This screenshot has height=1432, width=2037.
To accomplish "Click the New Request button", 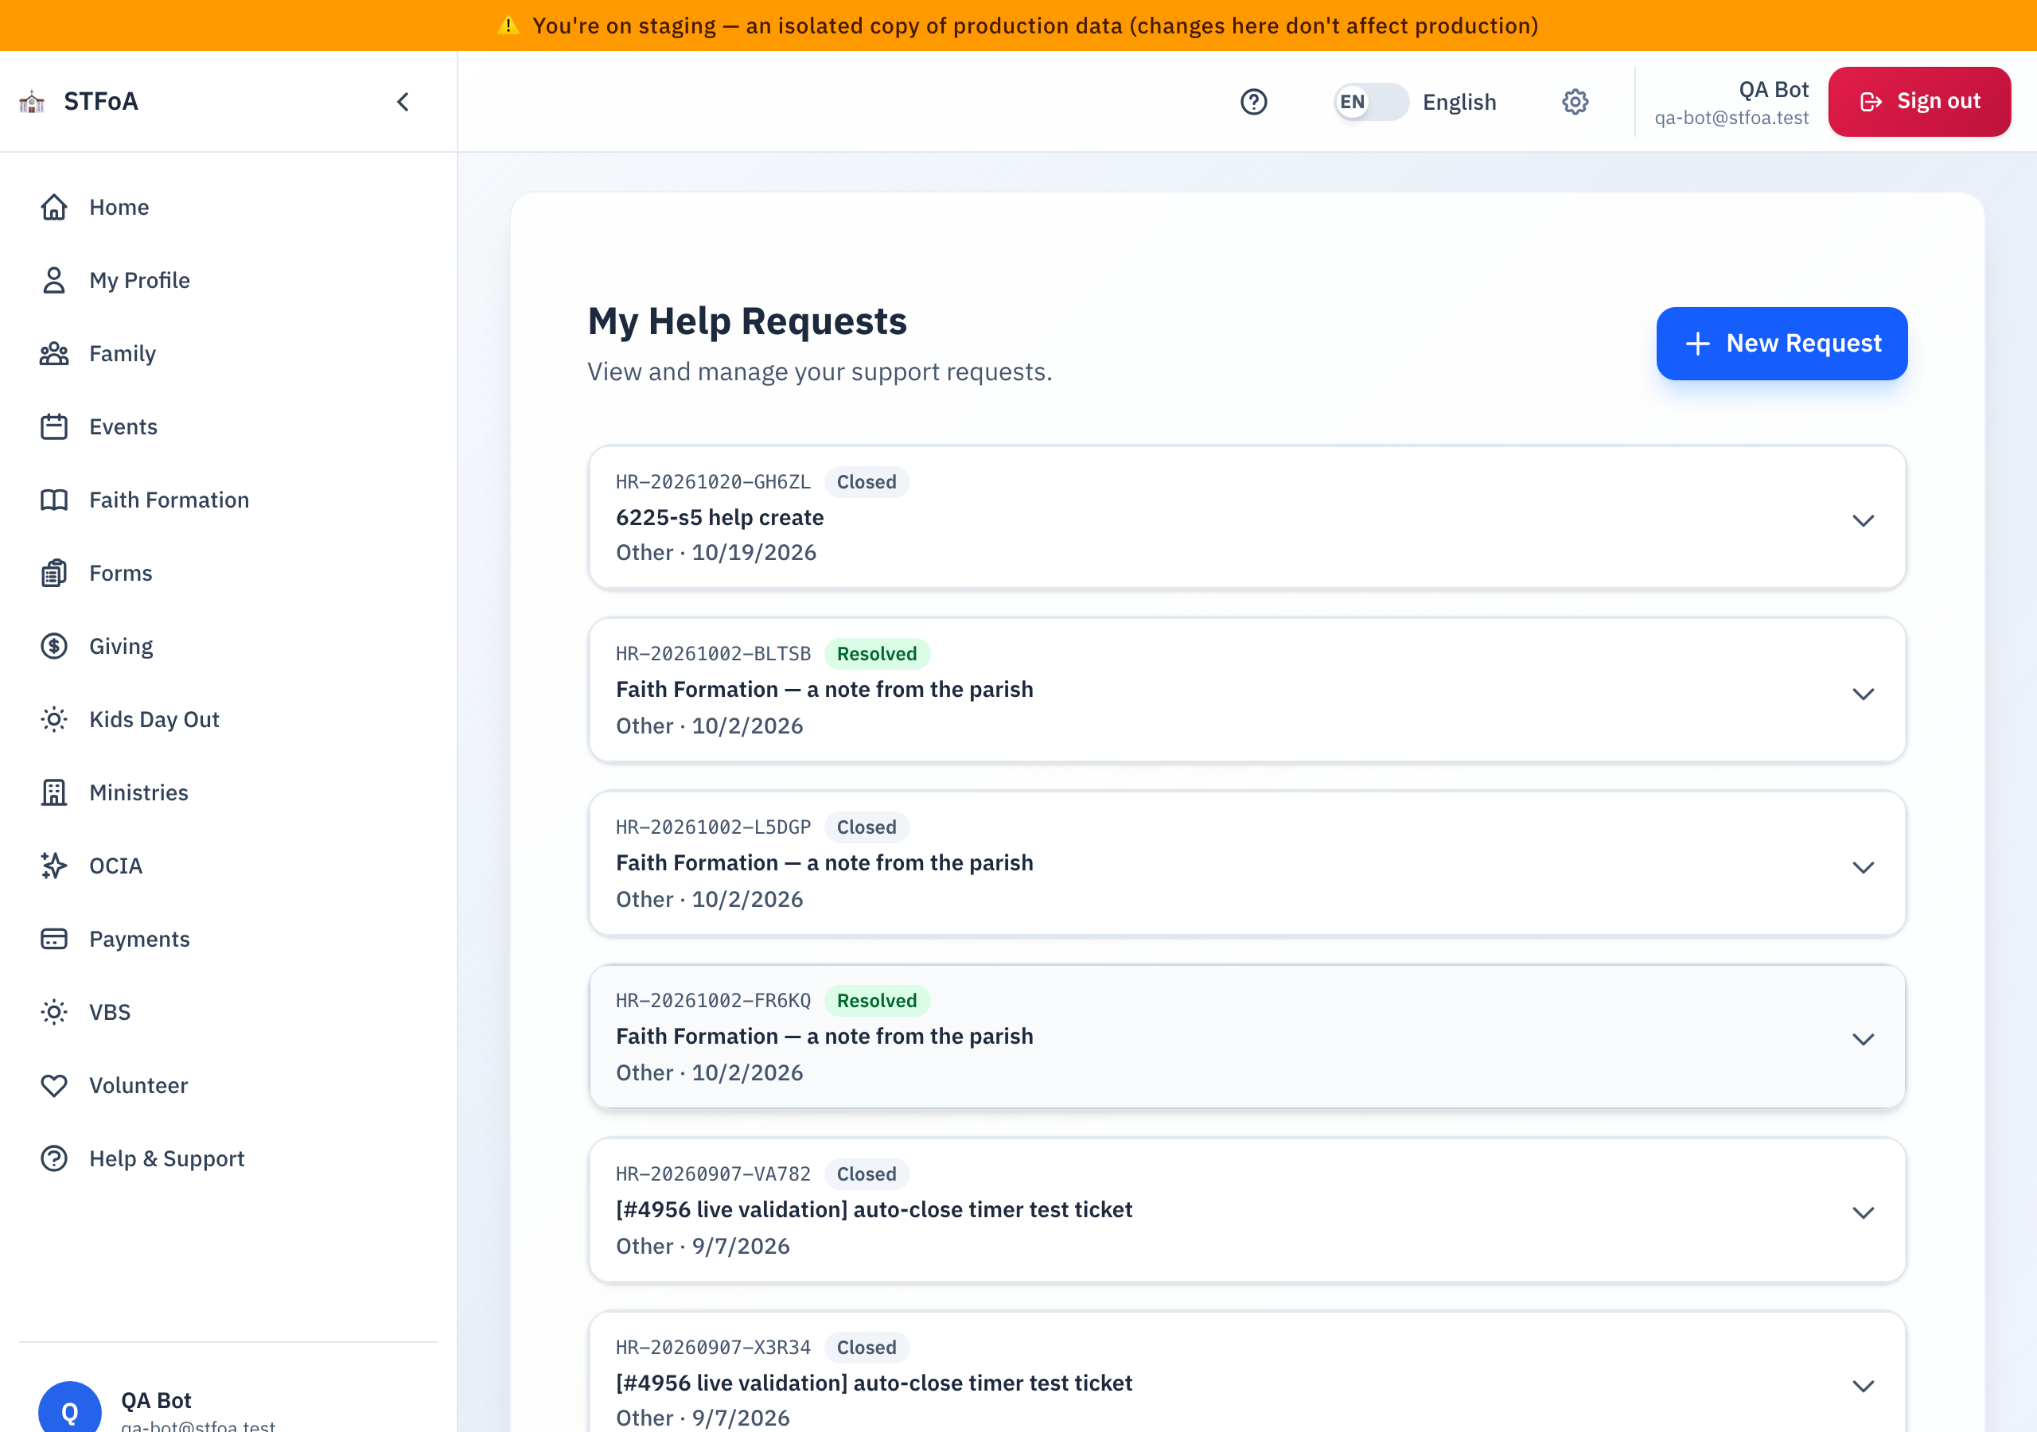I will point(1782,344).
